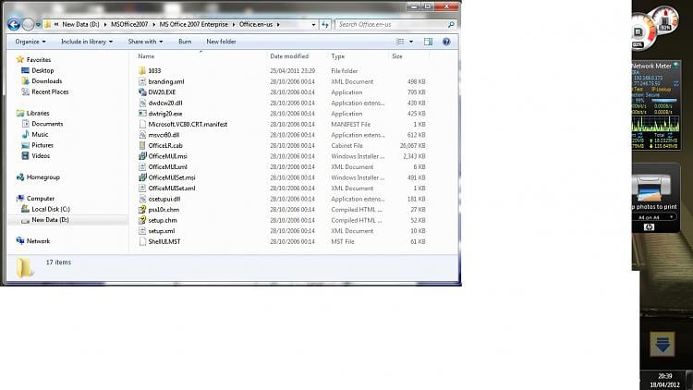Sort by Date modified column header
Screen dimensions: 693x390
(289, 56)
